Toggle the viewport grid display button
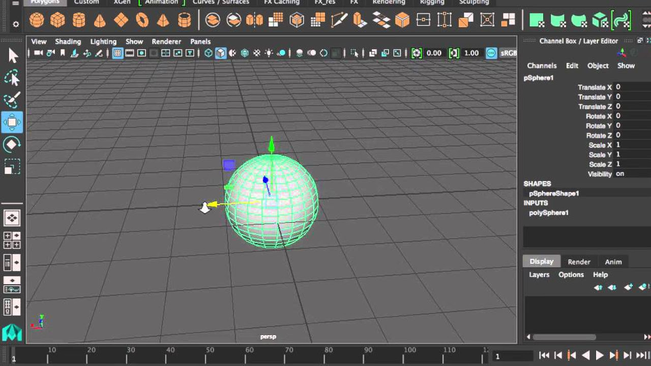 click(x=117, y=53)
